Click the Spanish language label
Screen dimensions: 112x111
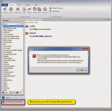[33, 33]
